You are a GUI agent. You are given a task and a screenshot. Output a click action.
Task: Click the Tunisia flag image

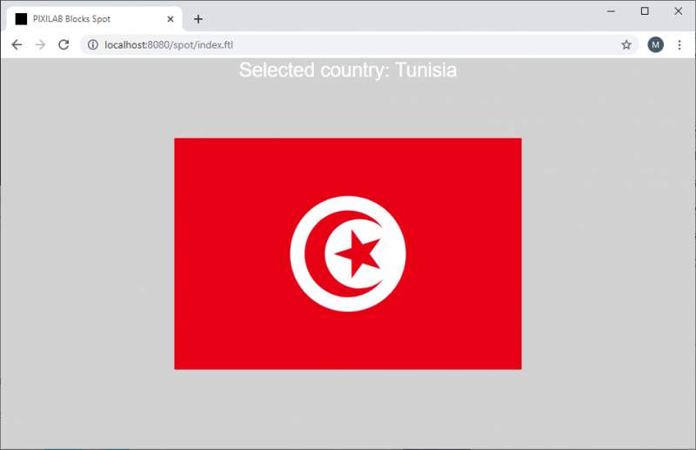[348, 253]
